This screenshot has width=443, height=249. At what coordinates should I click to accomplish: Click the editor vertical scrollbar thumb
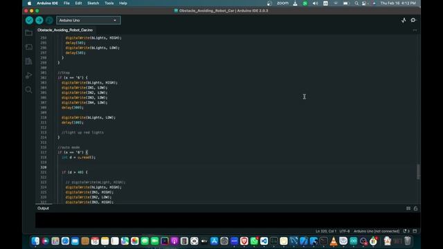coord(418,172)
